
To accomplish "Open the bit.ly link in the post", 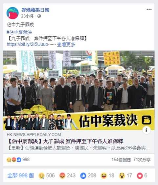I will click(x=27, y=44).
